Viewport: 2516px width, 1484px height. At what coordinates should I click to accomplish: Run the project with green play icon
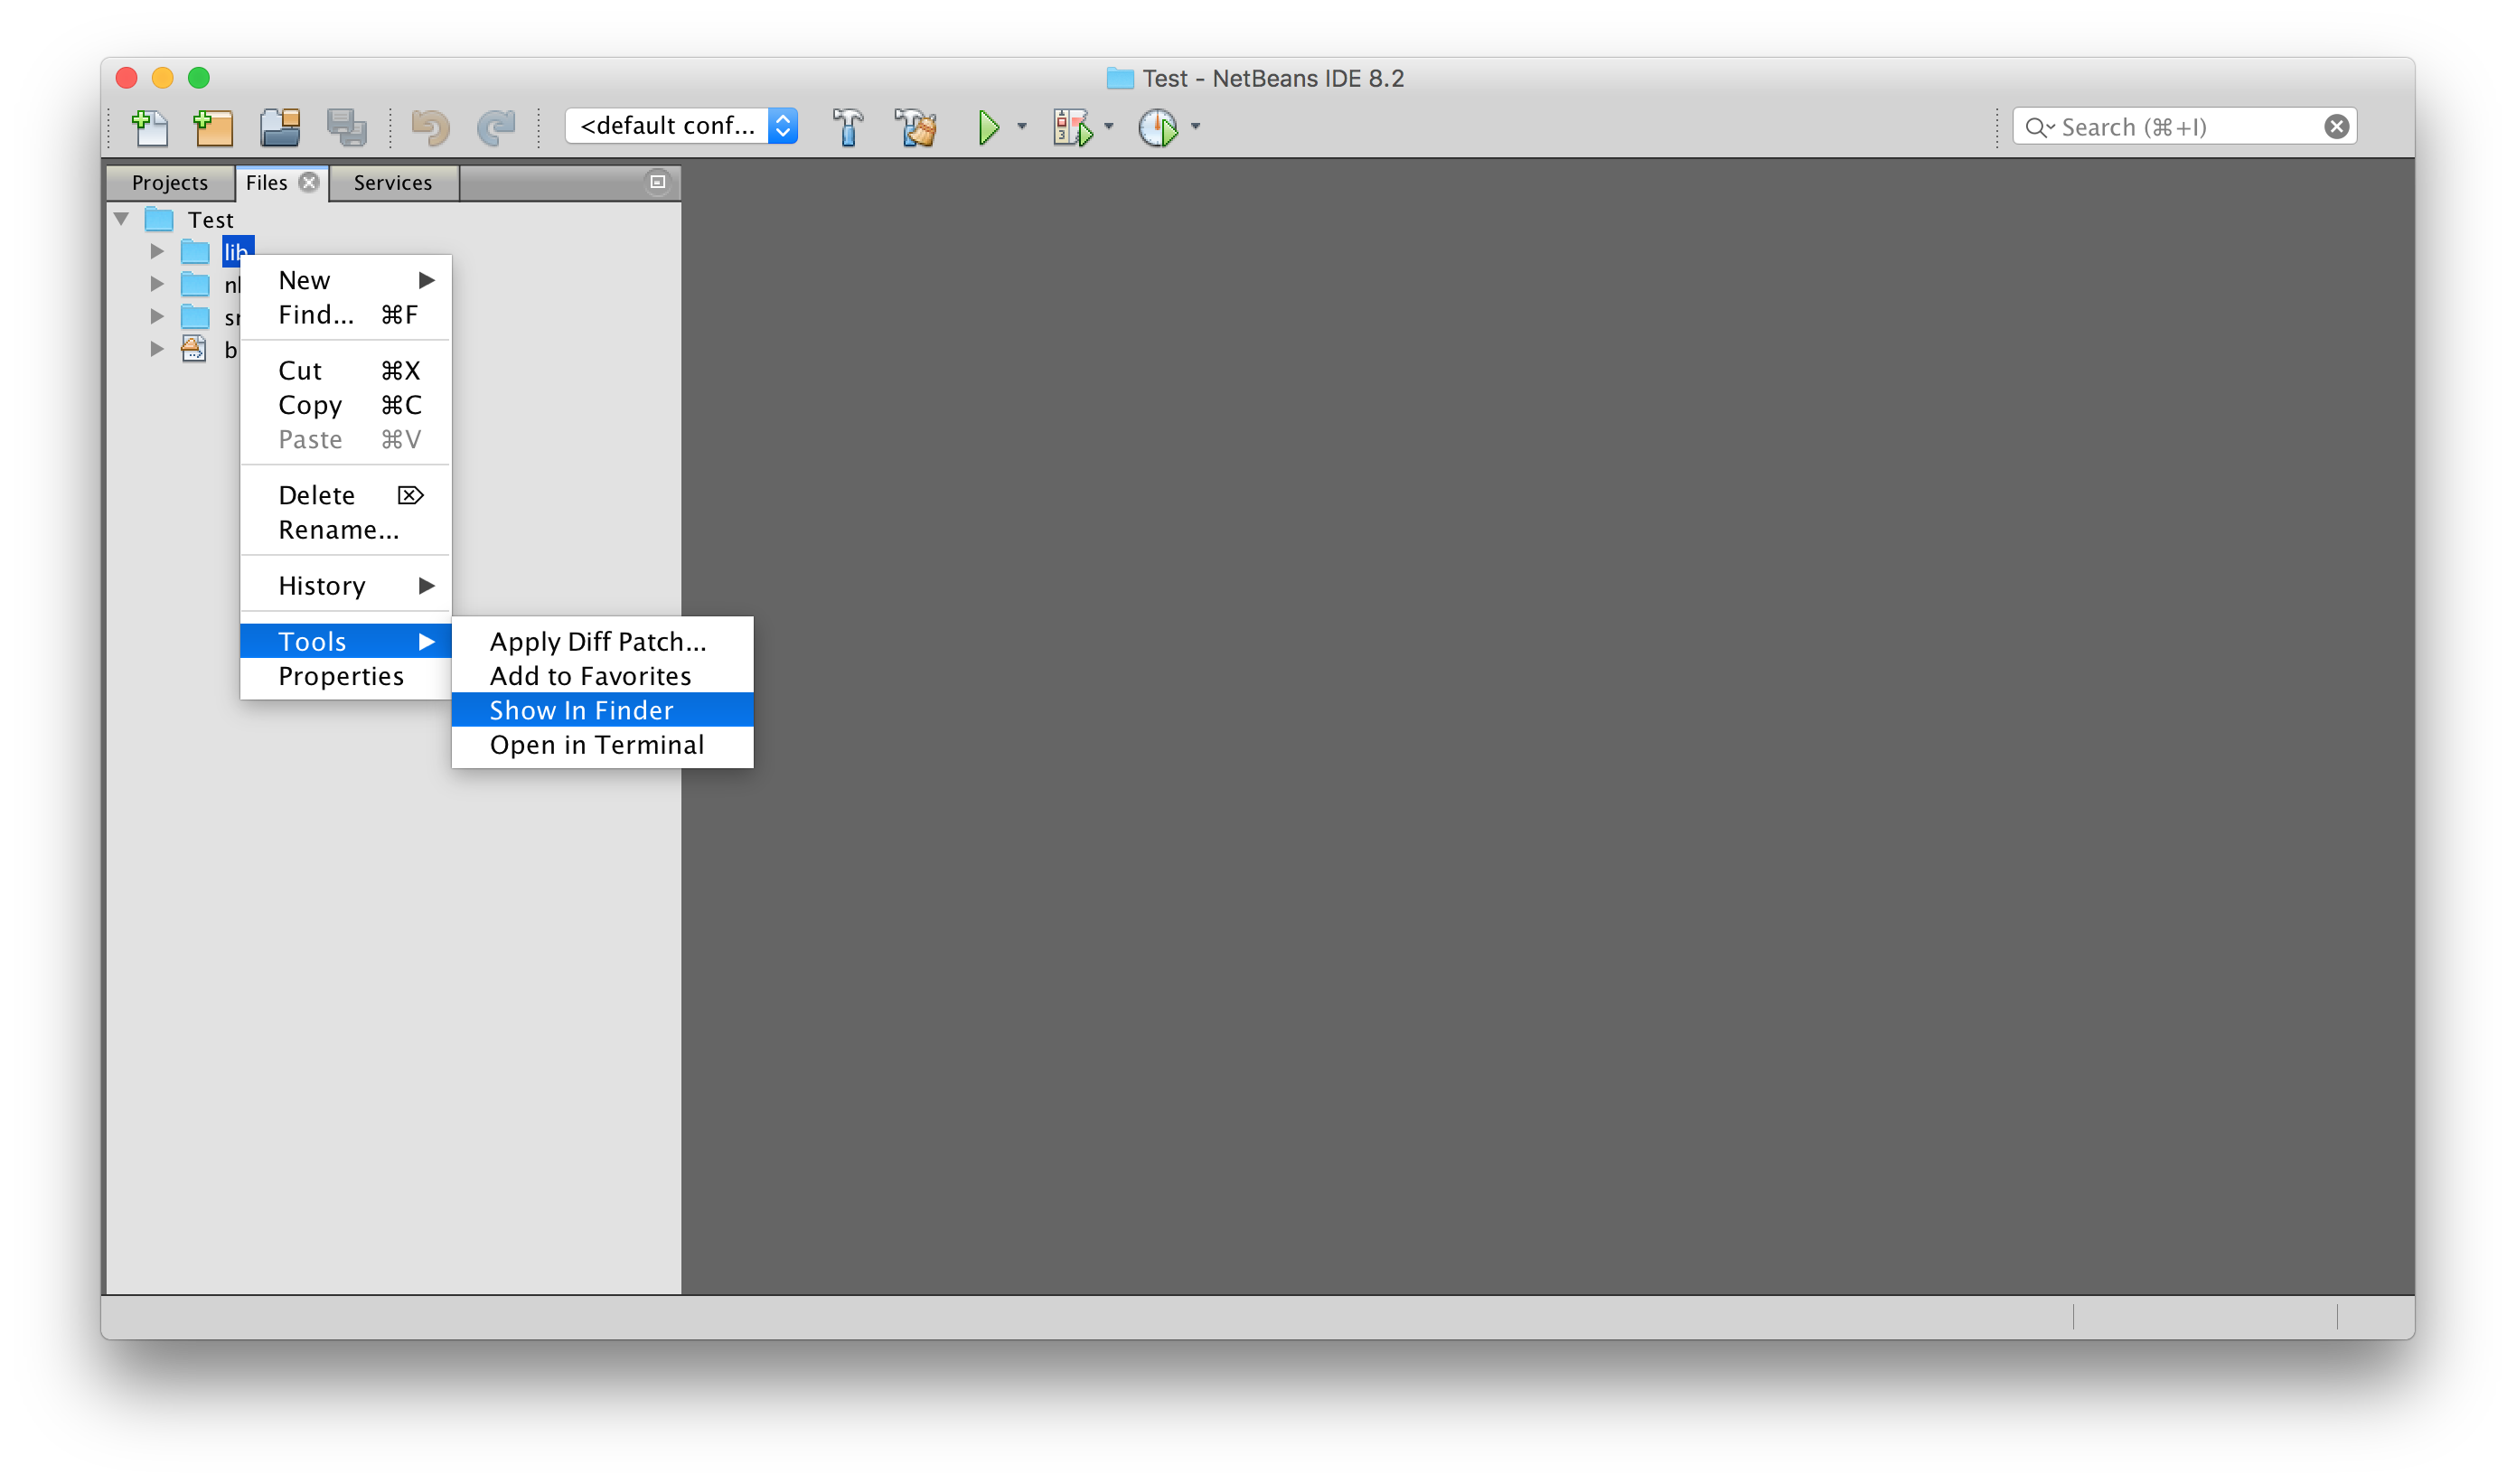pos(988,127)
